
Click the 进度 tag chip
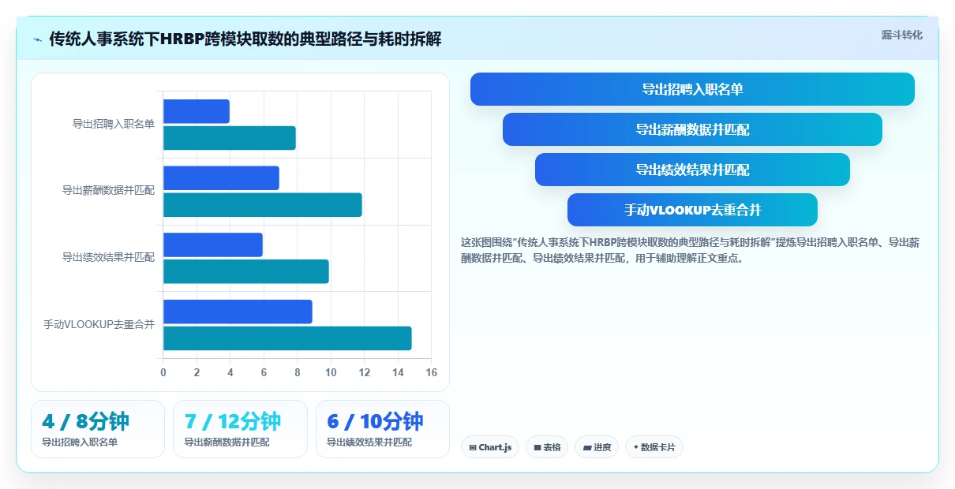coord(597,447)
